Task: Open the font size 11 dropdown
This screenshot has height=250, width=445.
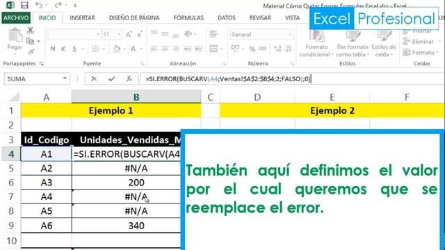Action: click(x=119, y=35)
